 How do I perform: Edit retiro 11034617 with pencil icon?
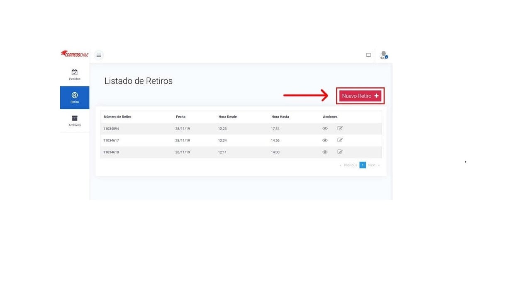point(340,140)
